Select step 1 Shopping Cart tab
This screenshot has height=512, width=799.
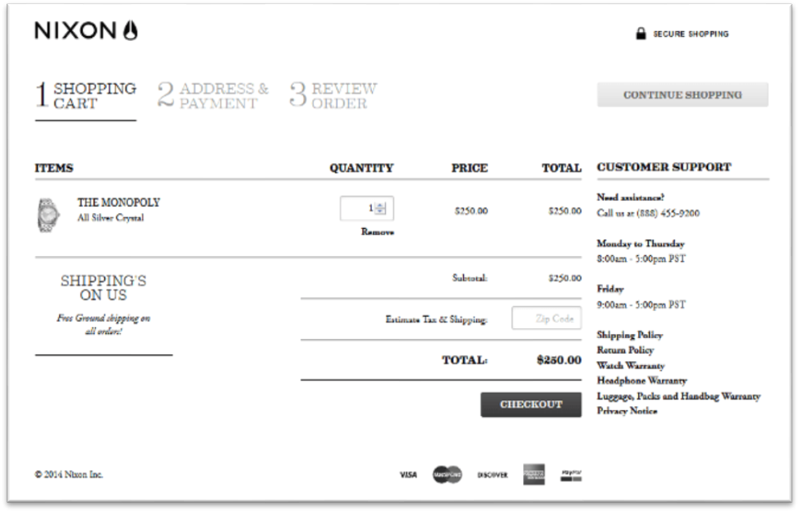[x=85, y=96]
